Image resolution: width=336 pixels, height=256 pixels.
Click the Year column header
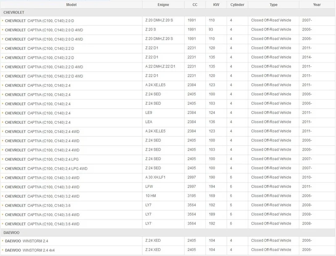tap(317, 5)
